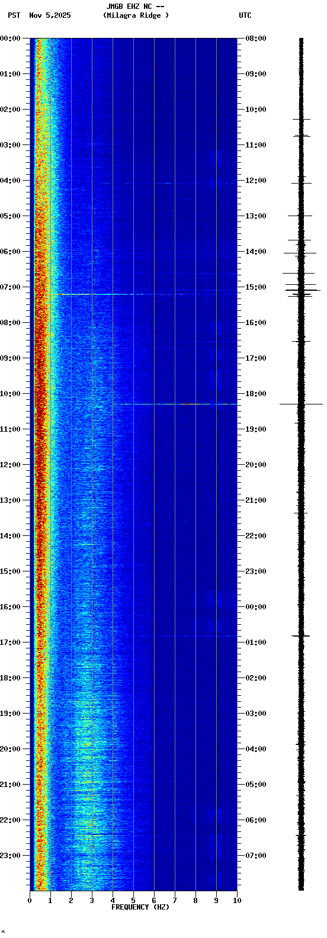The image size is (327, 938).
Task: Click the PST time label '07:00'
Action: [10, 287]
